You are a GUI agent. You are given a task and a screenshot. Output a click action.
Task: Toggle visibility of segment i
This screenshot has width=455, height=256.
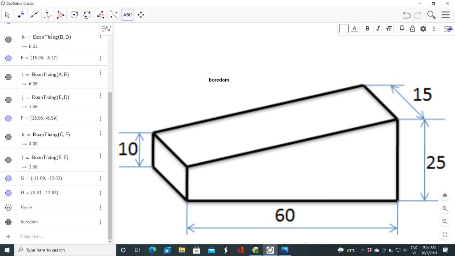point(8,77)
